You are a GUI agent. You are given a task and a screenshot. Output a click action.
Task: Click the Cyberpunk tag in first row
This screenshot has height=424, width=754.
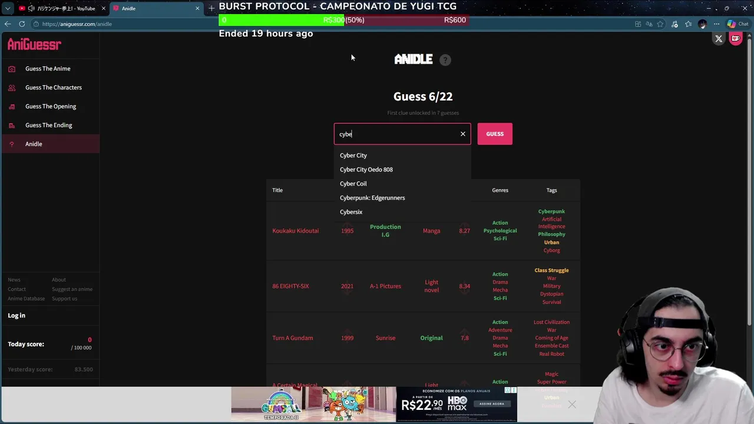551,211
